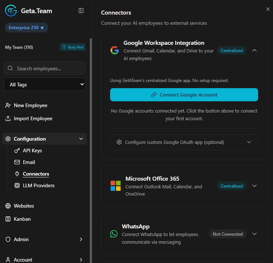Expand Configure custom Google OAuth app
273x263 pixels.
click(184, 142)
